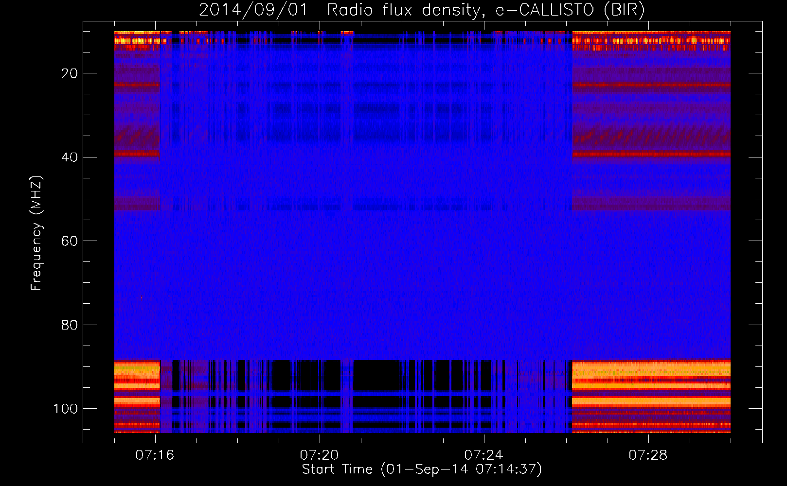787x486 pixels.
Task: Click the '60' frequency tick label
Action: [70, 241]
